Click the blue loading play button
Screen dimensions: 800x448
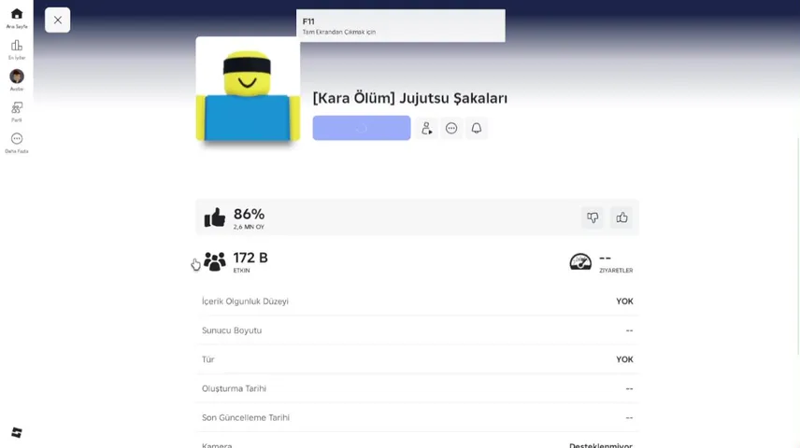coord(362,128)
